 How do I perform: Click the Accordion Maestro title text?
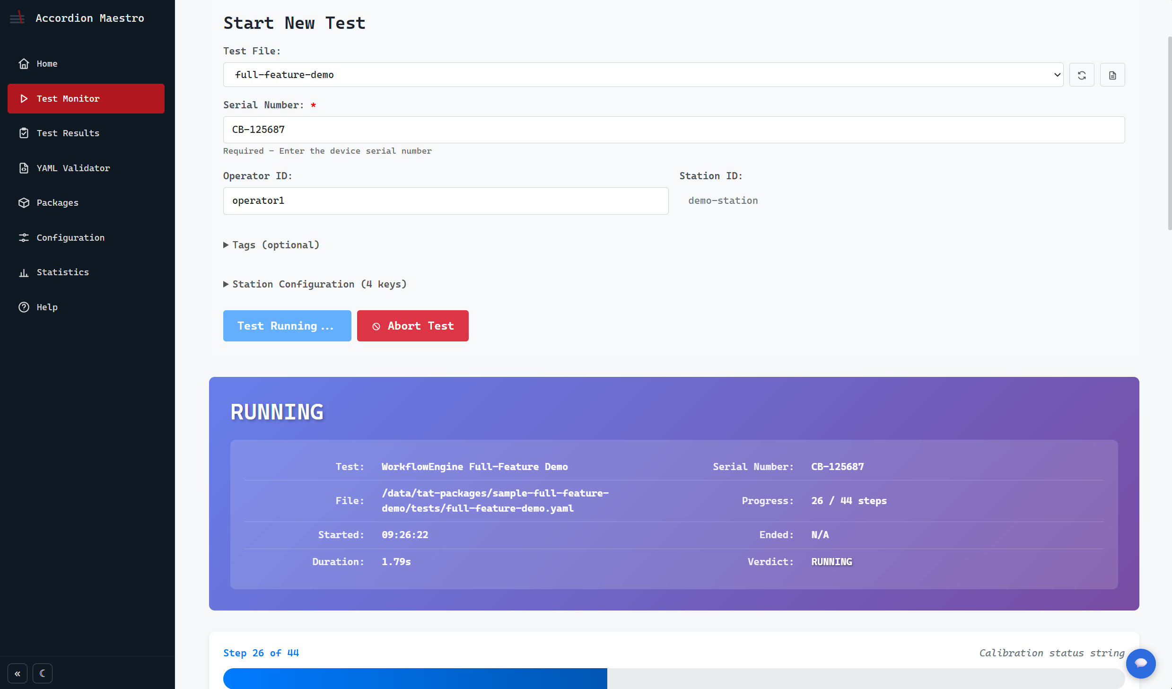[x=90, y=18]
